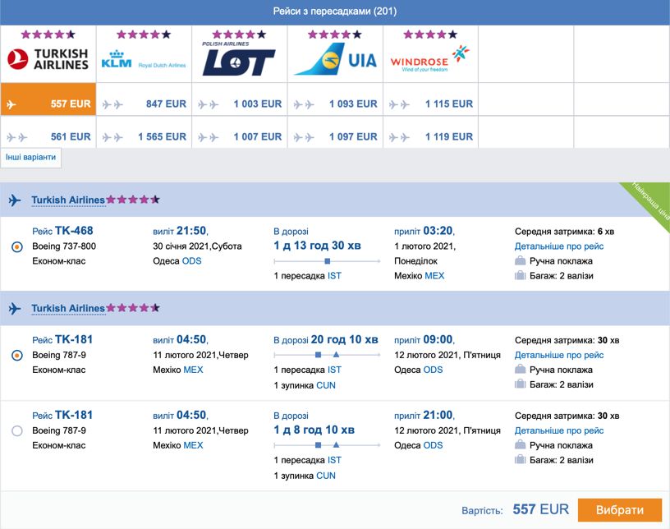Viewport: 670px width, 529px height.
Task: Click ODS departure airport code for TK-468
Action: (191, 261)
